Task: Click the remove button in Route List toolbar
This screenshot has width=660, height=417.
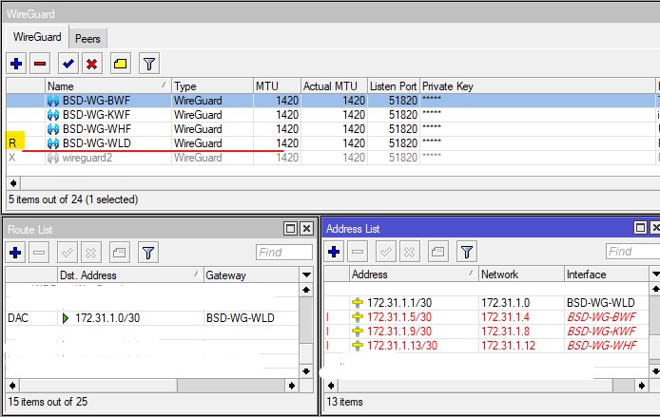Action: 39,253
